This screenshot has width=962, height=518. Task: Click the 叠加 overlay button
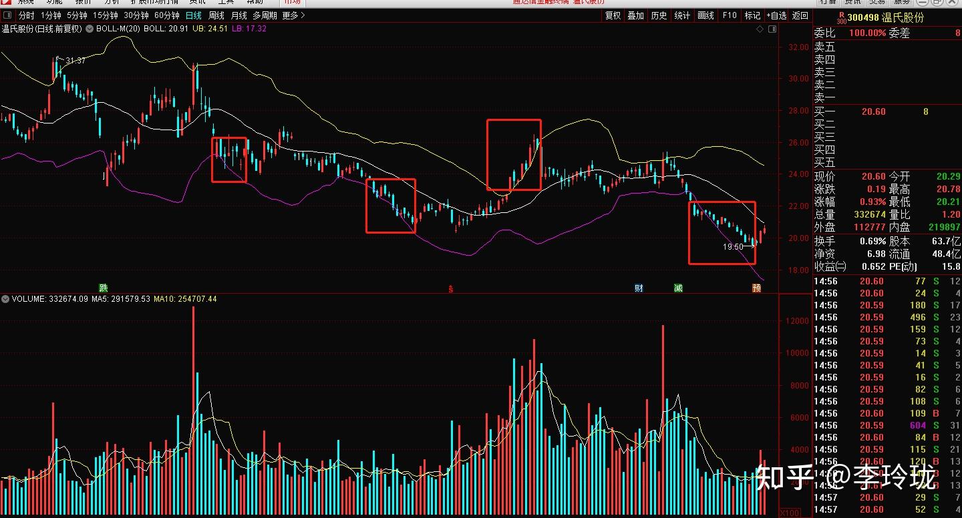point(635,15)
